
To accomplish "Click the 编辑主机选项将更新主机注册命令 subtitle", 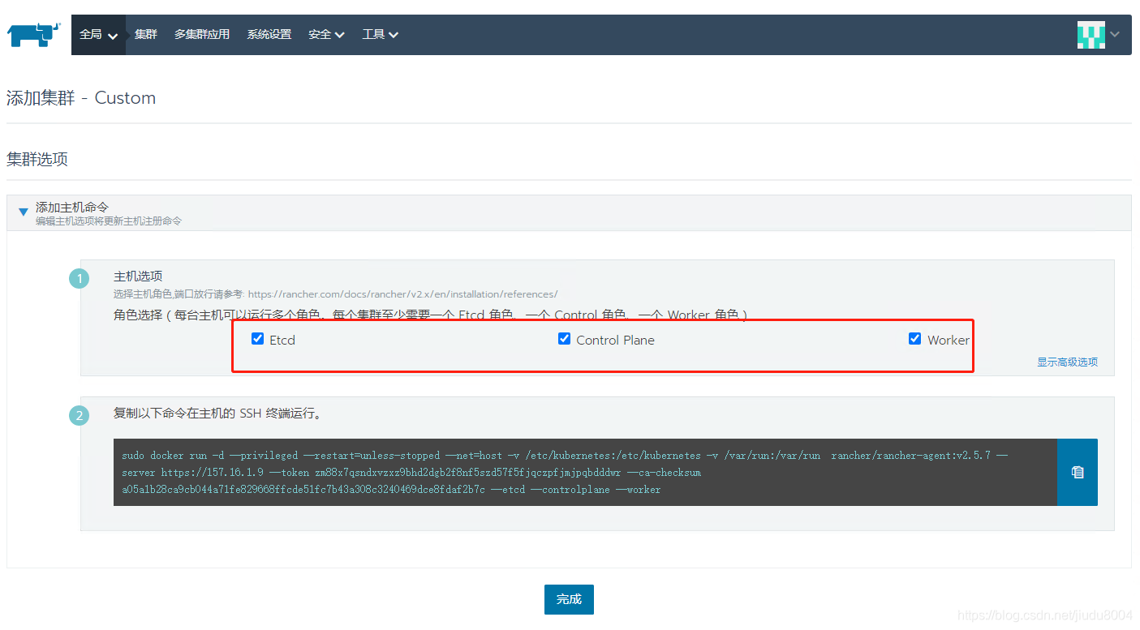I will coord(109,221).
